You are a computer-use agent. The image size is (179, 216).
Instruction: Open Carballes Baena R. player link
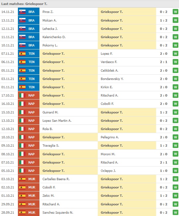56,179
